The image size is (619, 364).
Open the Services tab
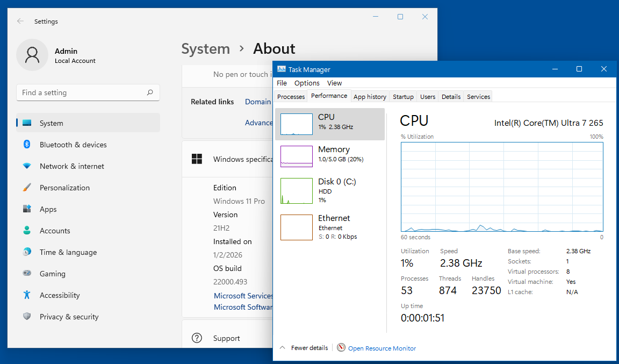pyautogui.click(x=478, y=97)
